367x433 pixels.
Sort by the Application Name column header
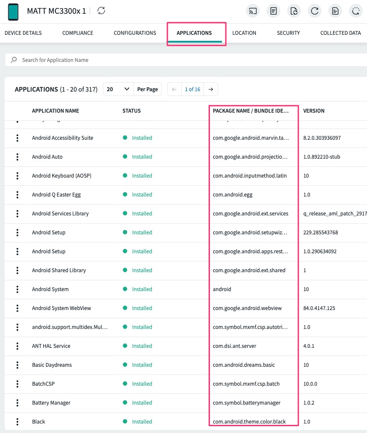tap(55, 111)
